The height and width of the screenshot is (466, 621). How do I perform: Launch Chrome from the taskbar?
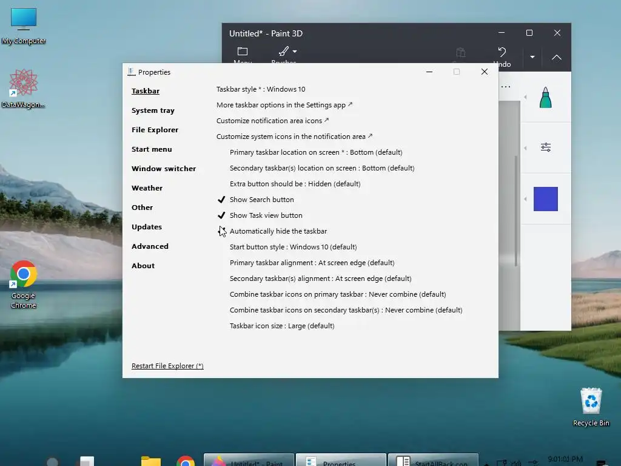click(x=186, y=462)
